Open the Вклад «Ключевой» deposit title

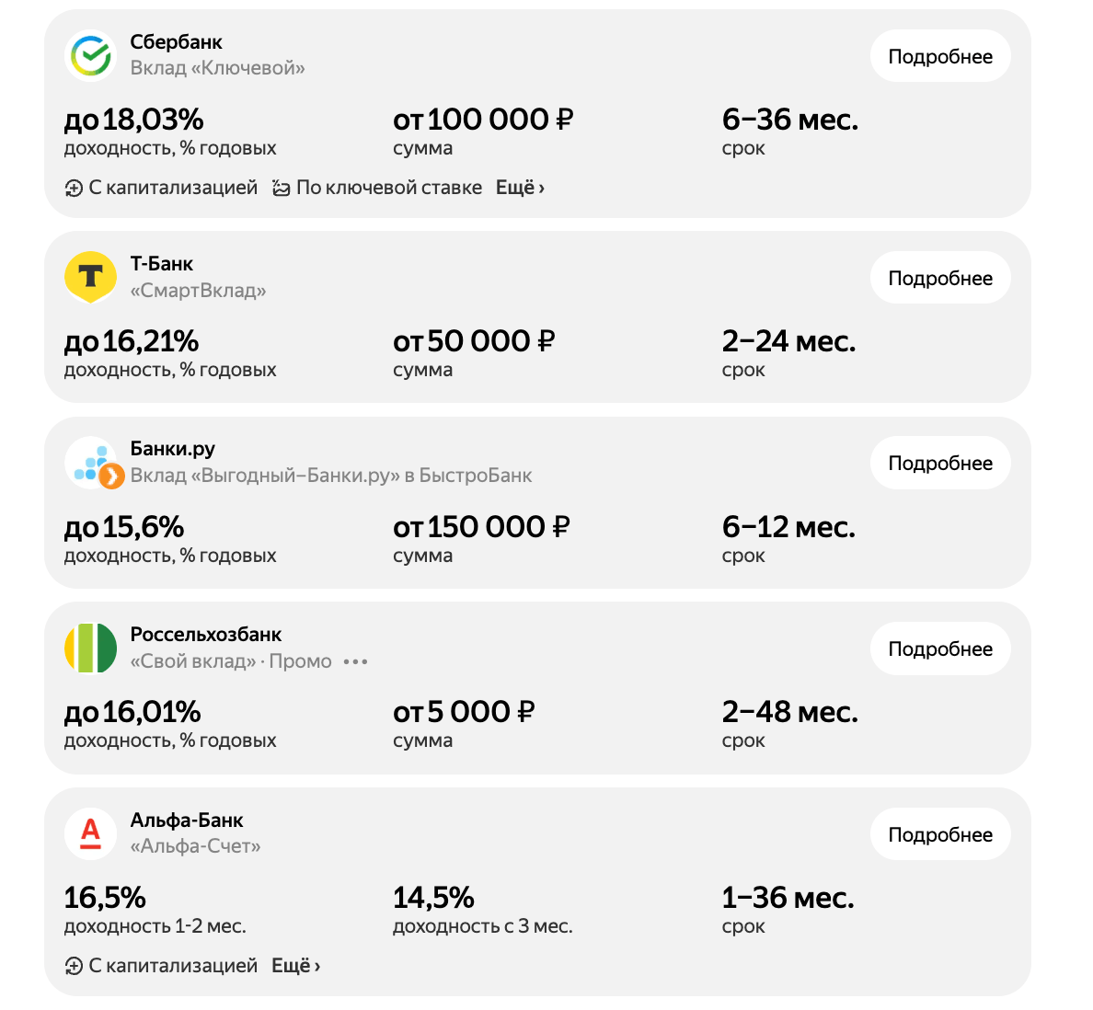pyautogui.click(x=217, y=68)
